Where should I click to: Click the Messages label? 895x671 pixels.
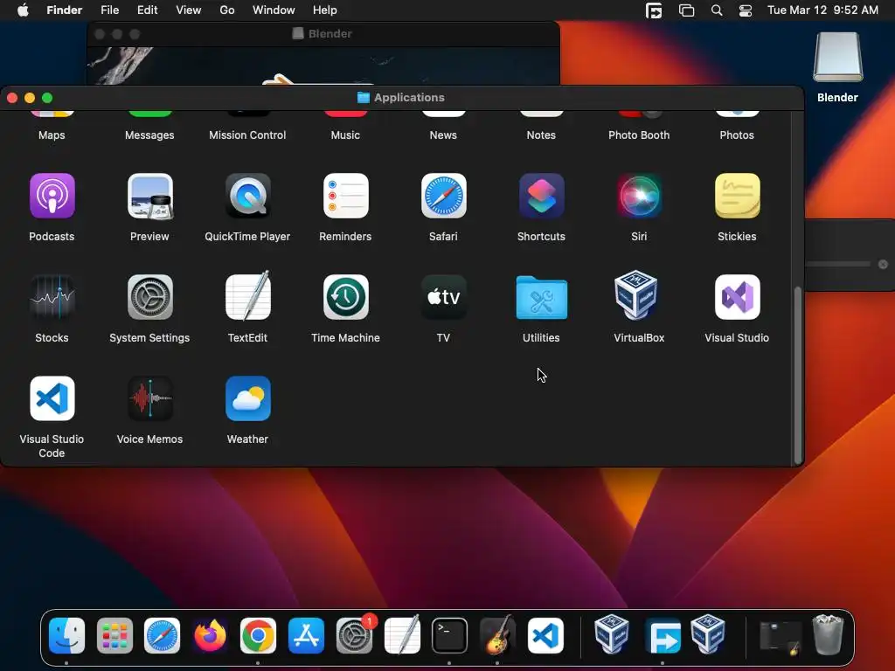click(149, 135)
